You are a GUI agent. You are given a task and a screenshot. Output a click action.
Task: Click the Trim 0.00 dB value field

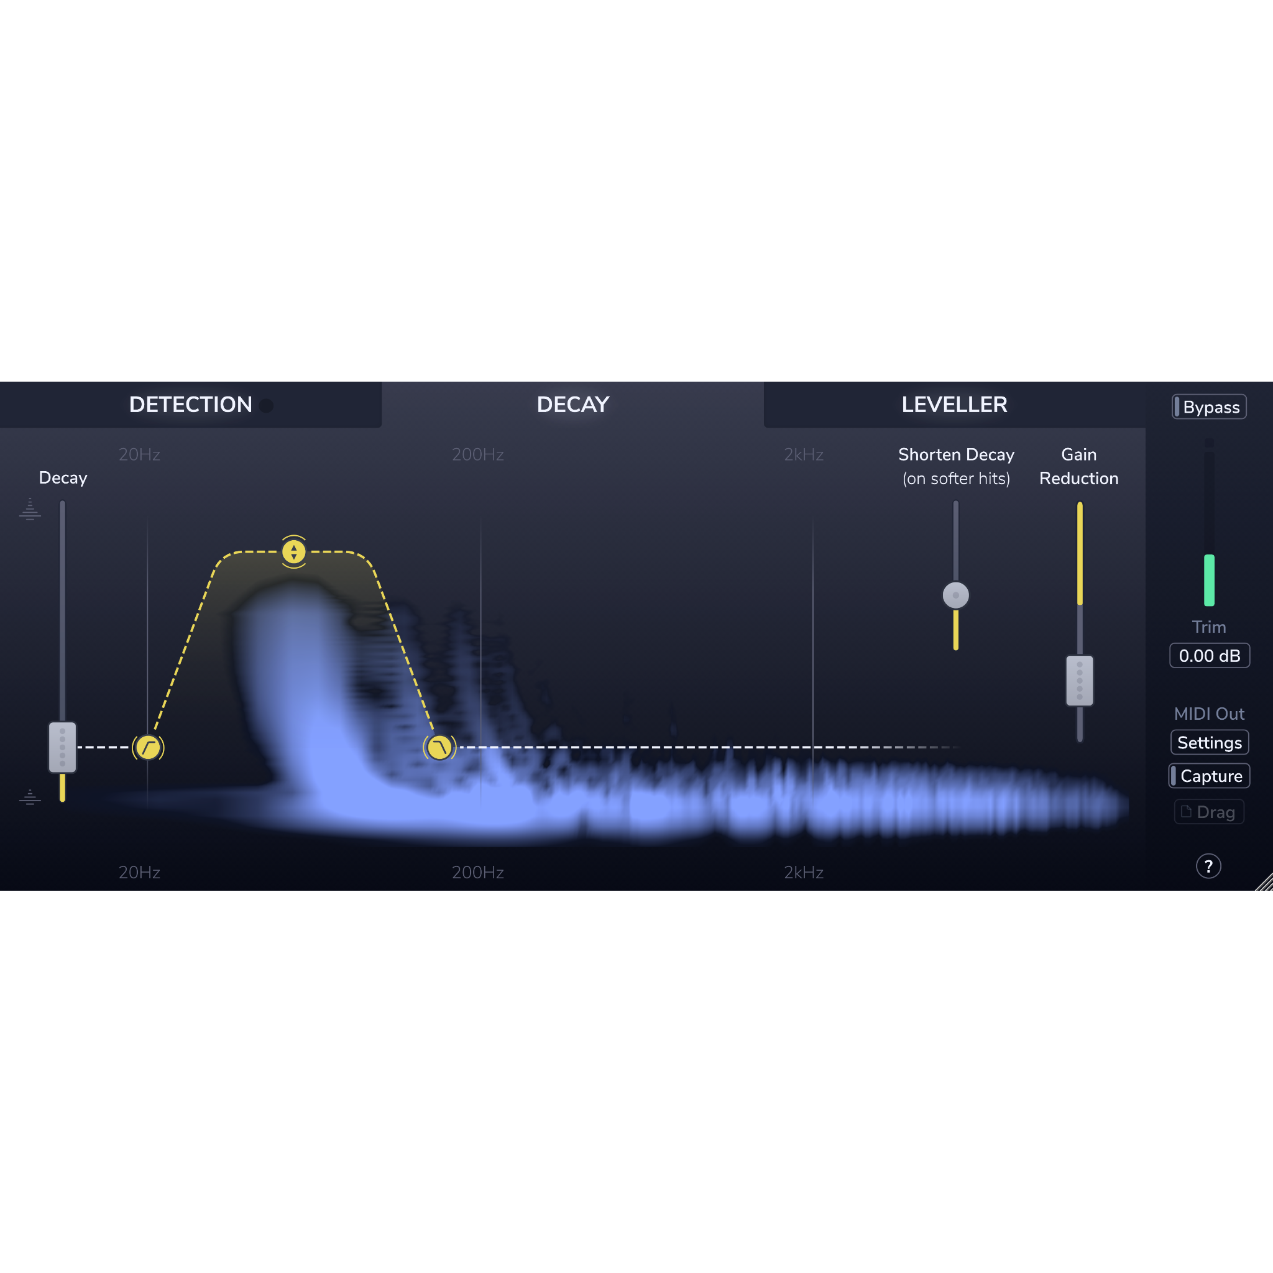click(1209, 656)
